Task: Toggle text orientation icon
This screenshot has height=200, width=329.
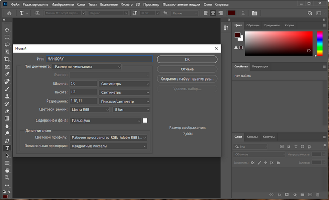Action: [x=37, y=13]
